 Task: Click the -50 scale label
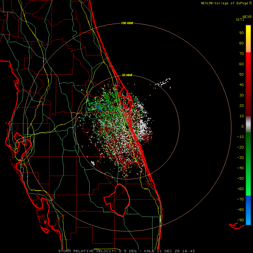point(240,179)
